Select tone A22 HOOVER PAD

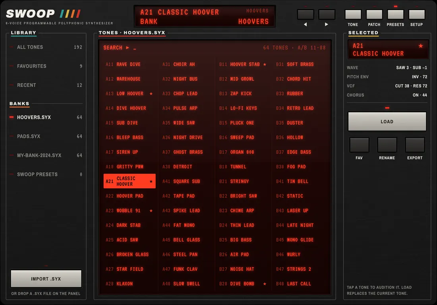130,196
